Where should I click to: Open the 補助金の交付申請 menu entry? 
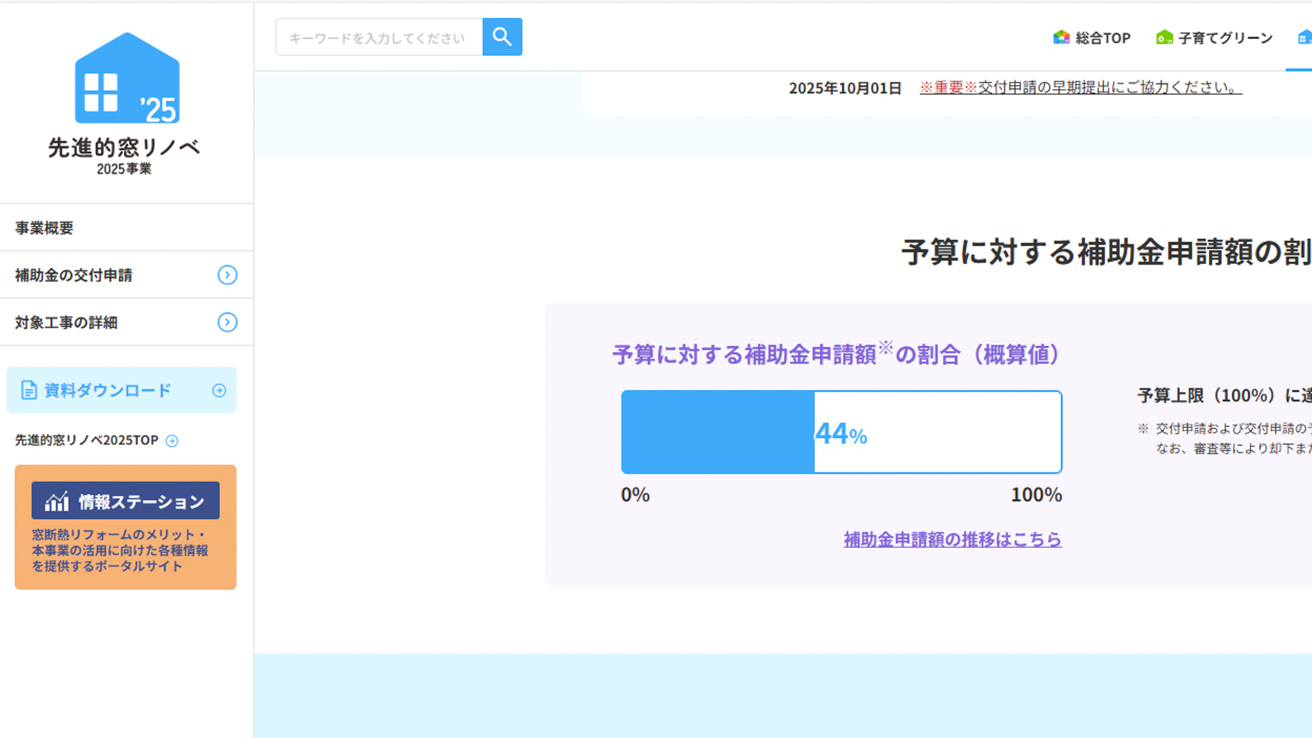coord(74,275)
